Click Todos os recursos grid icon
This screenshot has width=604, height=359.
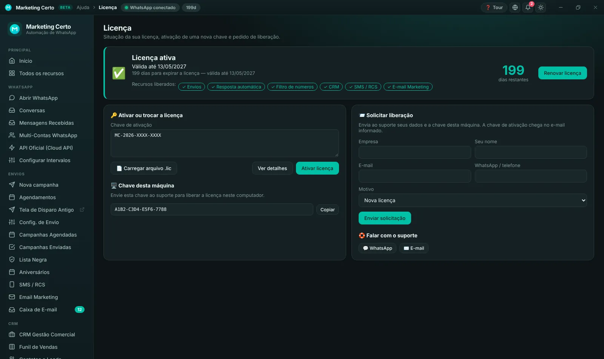tap(12, 73)
